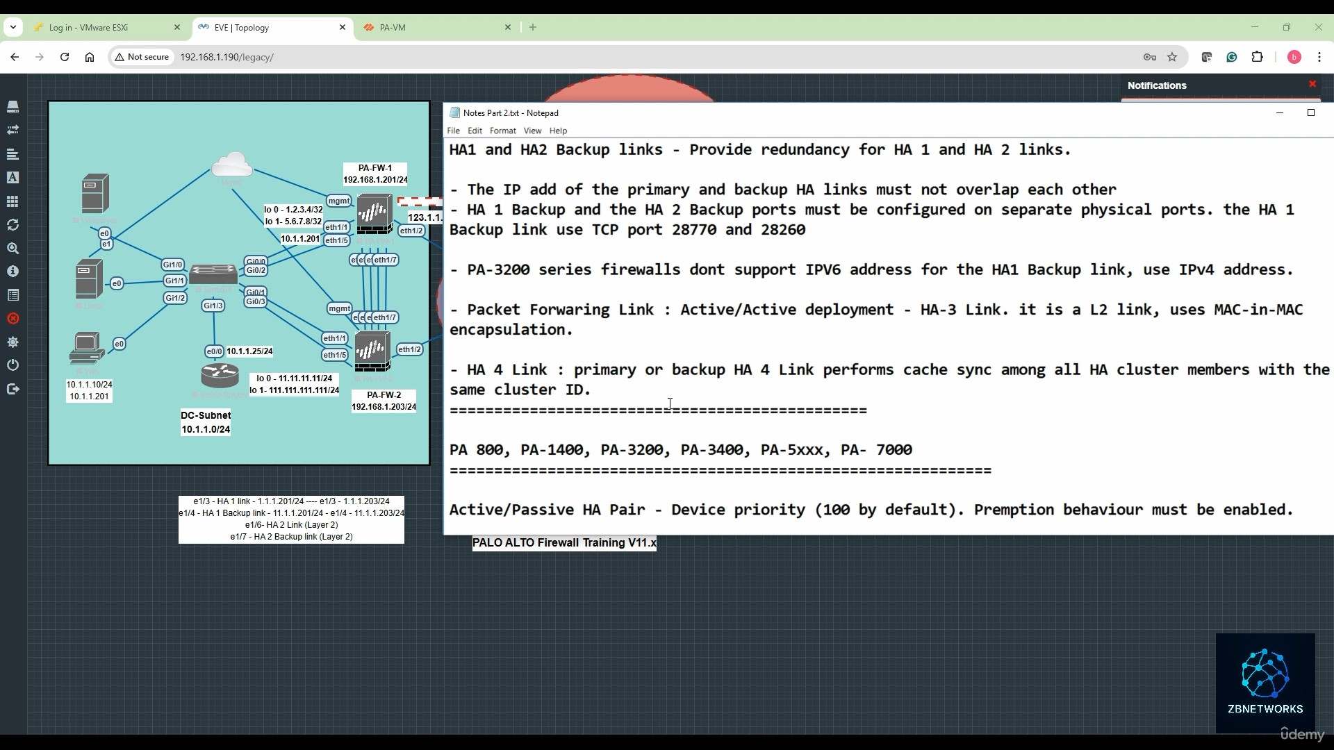Open Nodes list icon in EVE sidebar

[x=13, y=131]
